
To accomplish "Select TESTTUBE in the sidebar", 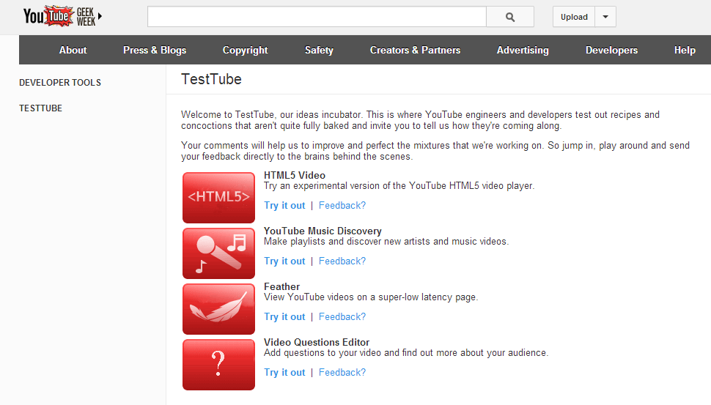I will [x=40, y=108].
